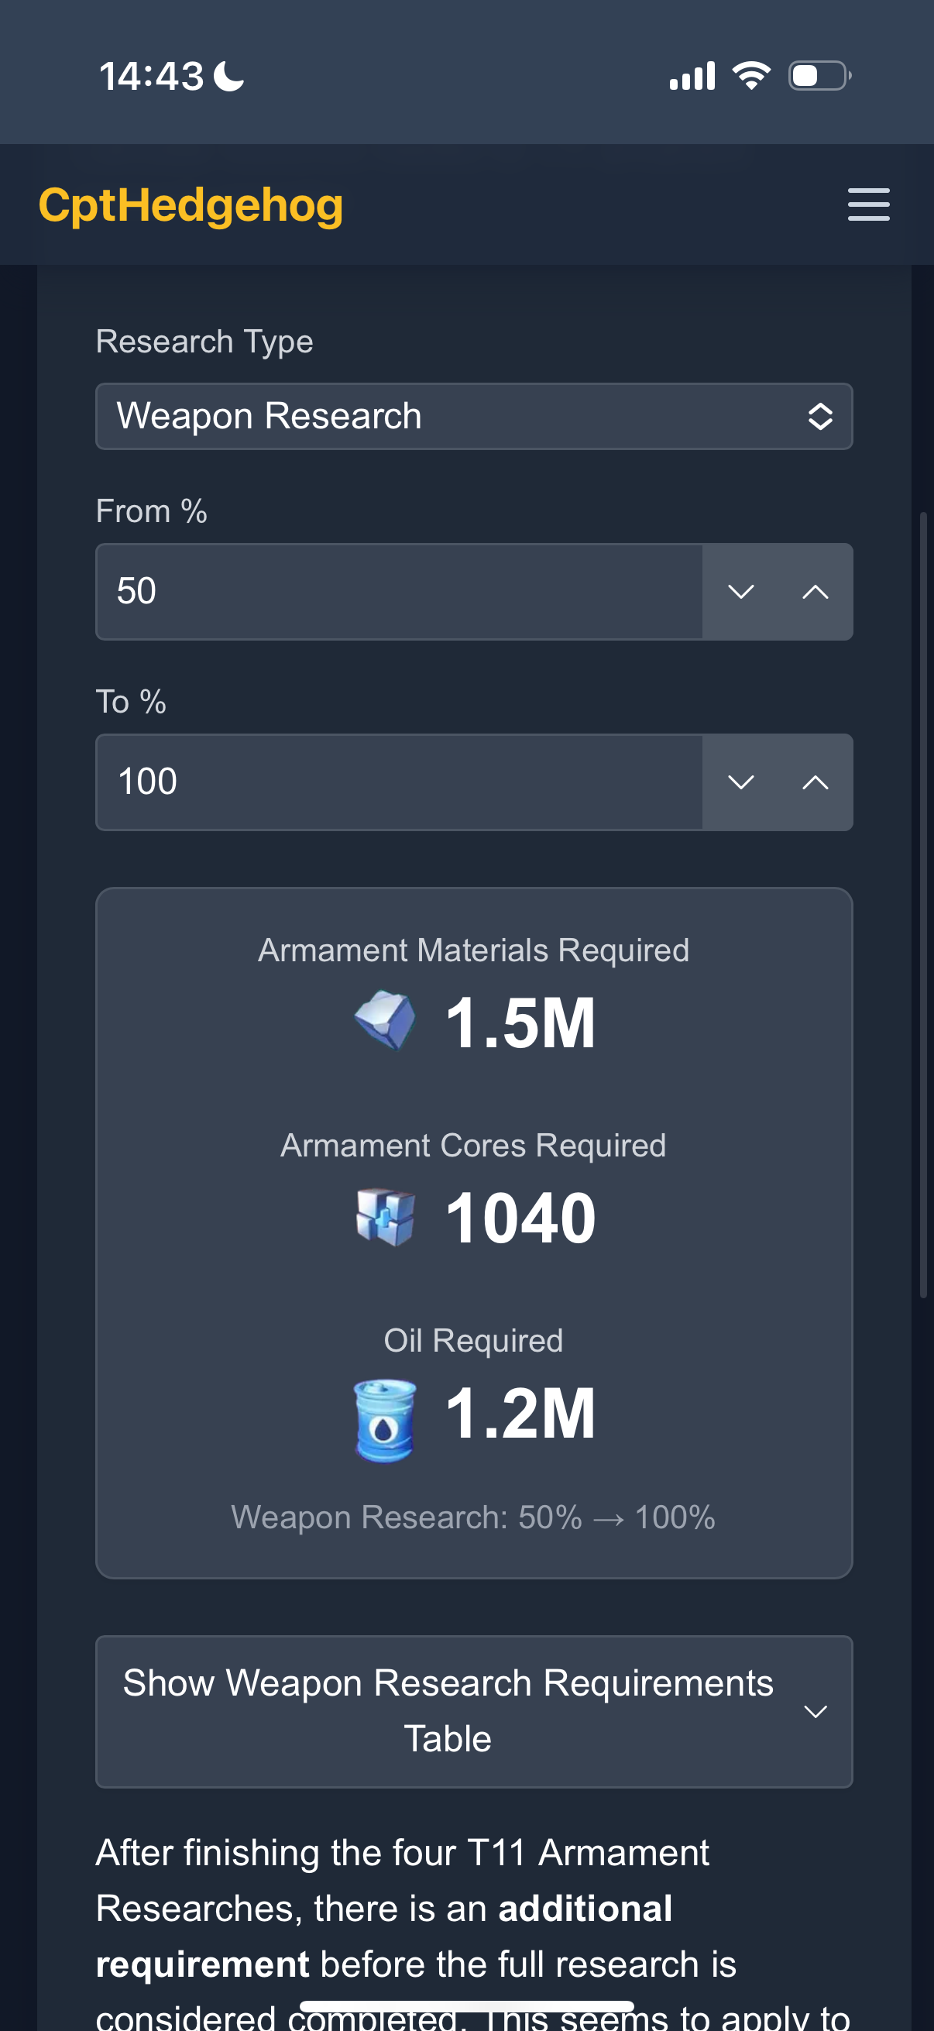Open the Research Type dropdown
This screenshot has height=2031, width=934.
(474, 416)
